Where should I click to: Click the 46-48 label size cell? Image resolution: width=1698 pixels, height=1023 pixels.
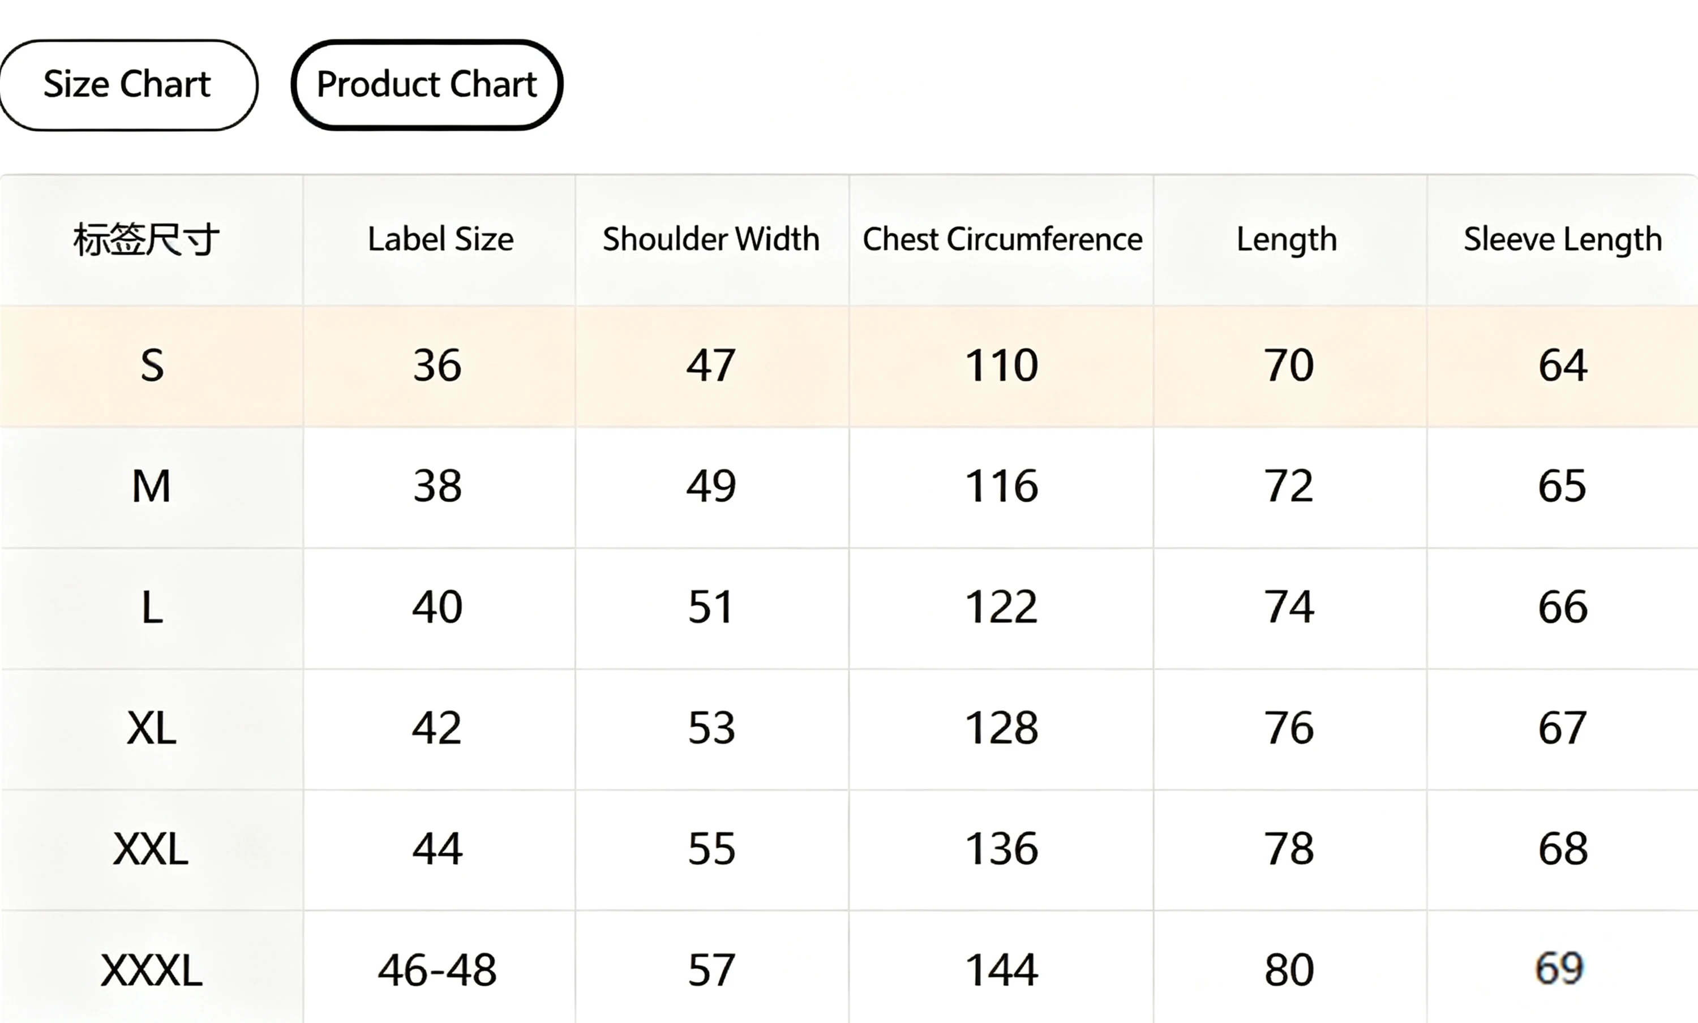(437, 970)
